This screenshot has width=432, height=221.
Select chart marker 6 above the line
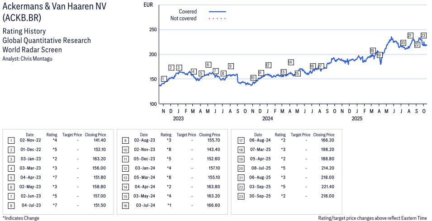pyautogui.click(x=208, y=65)
